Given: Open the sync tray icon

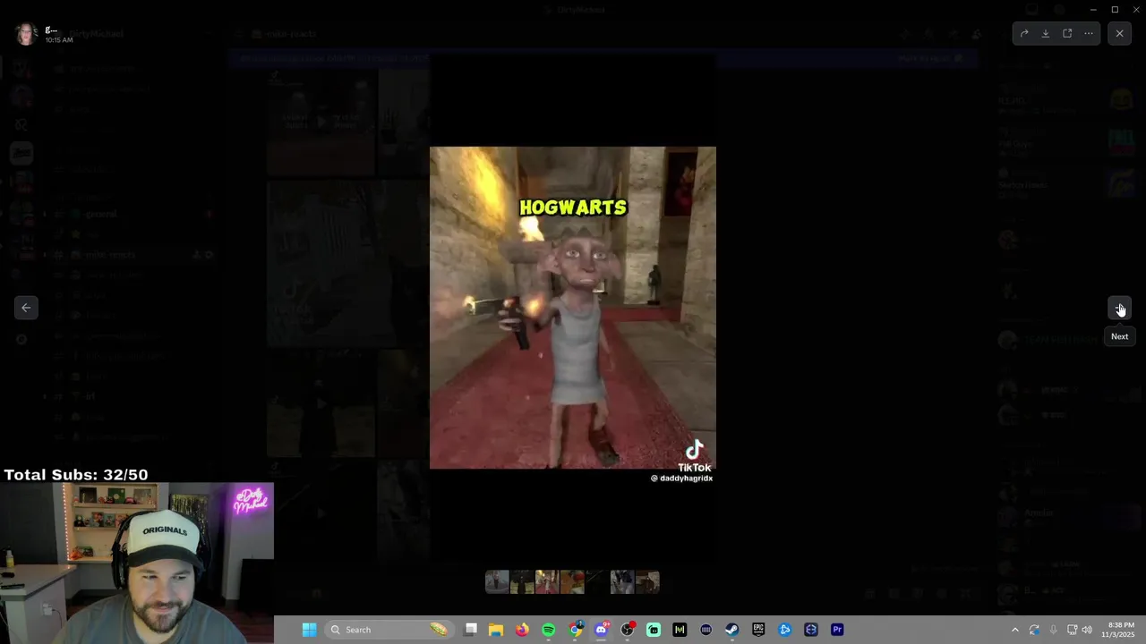Looking at the screenshot, I should tap(1034, 630).
